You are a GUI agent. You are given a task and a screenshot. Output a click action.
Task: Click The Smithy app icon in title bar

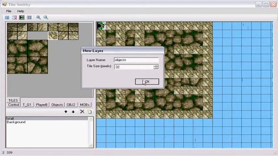[4, 4]
